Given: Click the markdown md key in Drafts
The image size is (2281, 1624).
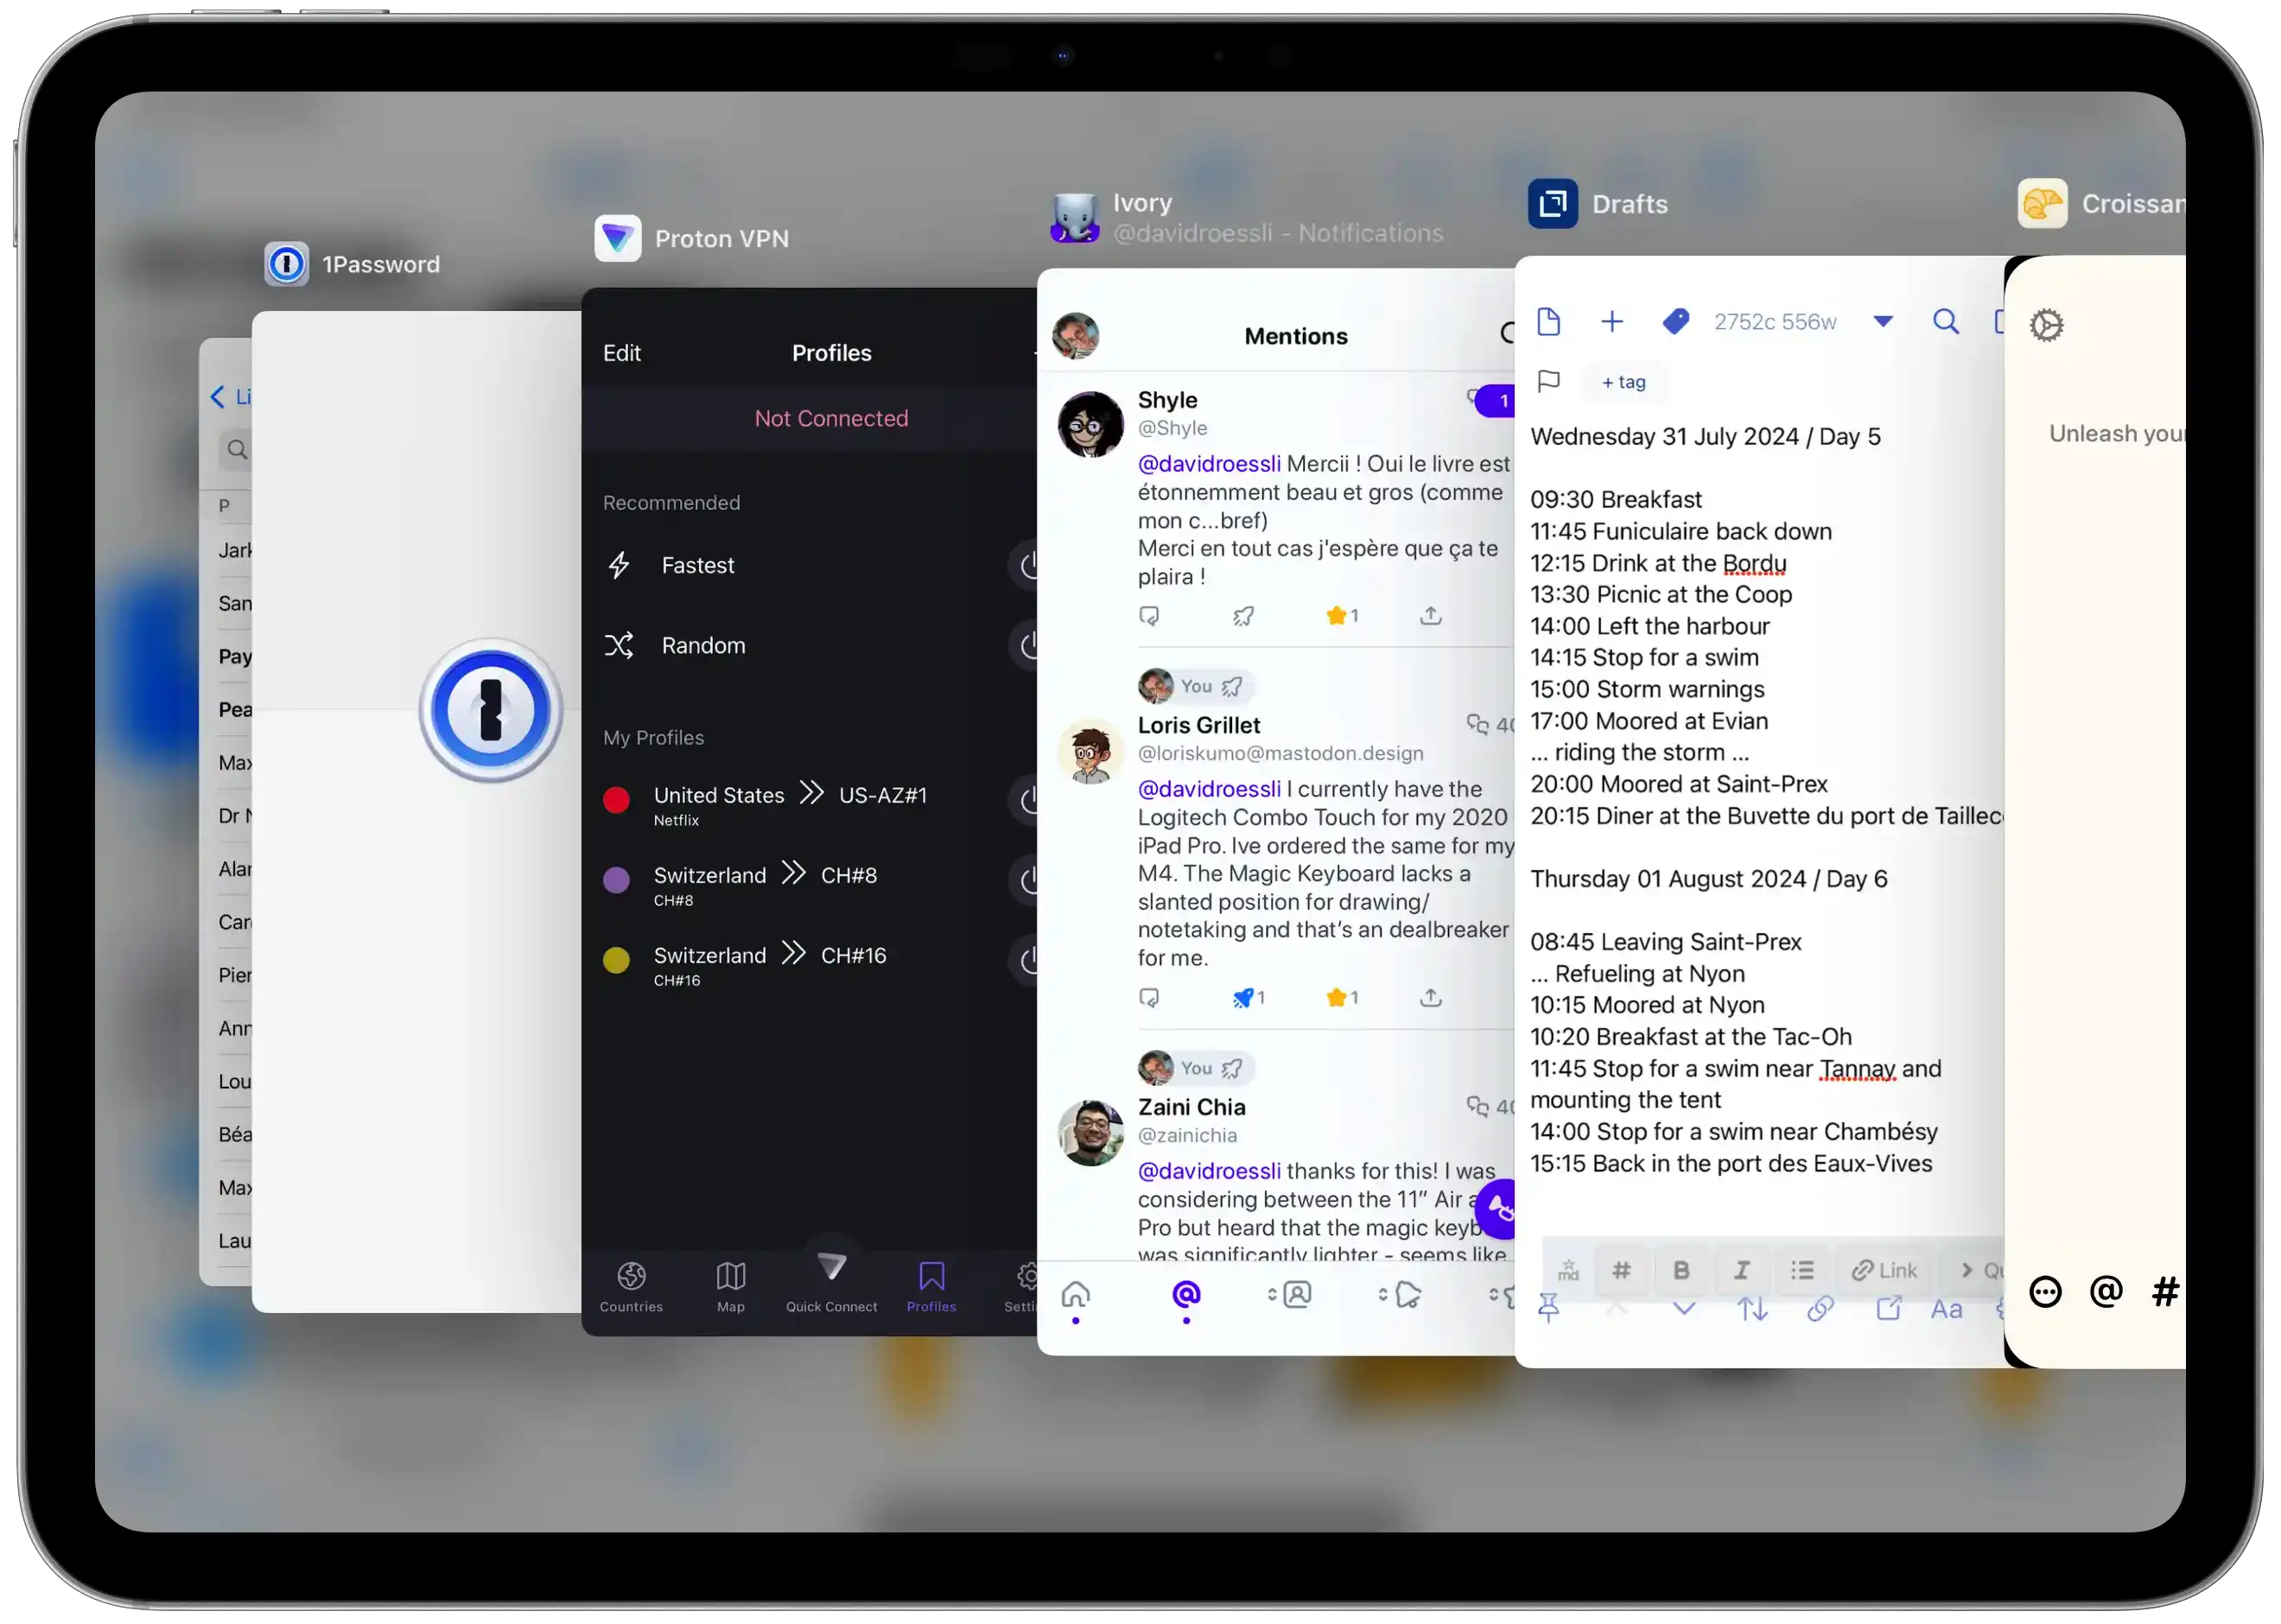Looking at the screenshot, I should (1568, 1270).
